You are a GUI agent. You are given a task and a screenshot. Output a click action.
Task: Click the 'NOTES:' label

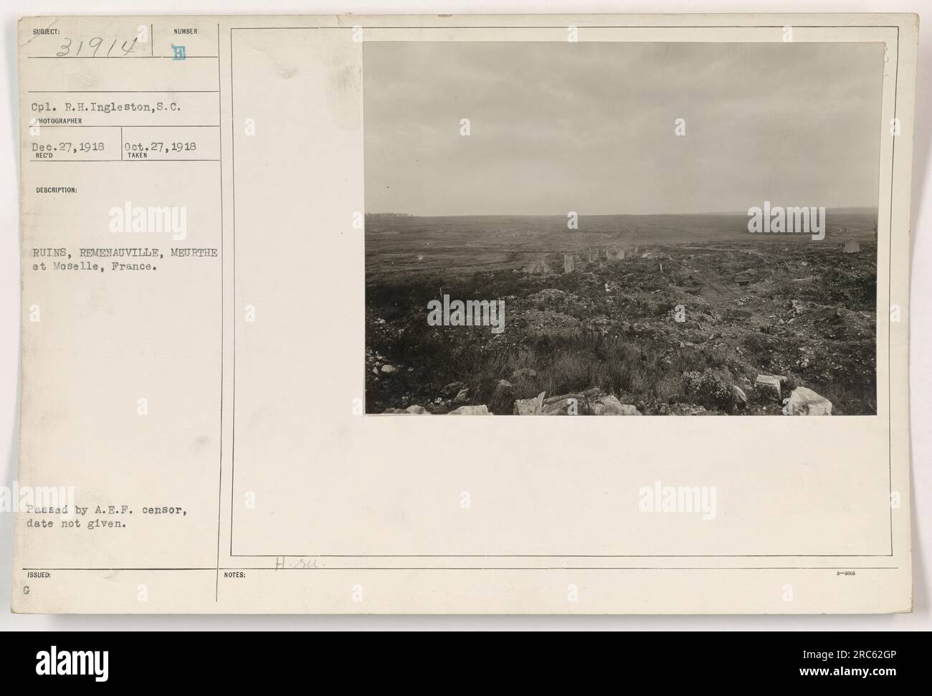(234, 575)
